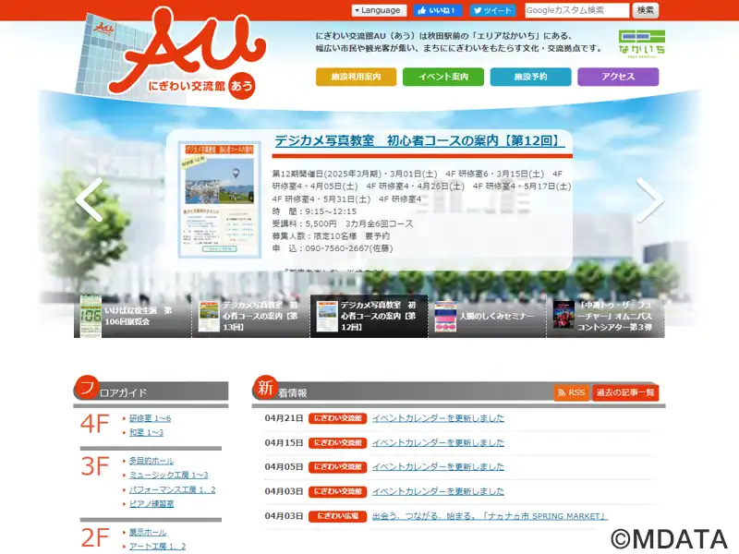Select デジカメ写真教室 第12回 slide thumbnail

[x=369, y=316]
